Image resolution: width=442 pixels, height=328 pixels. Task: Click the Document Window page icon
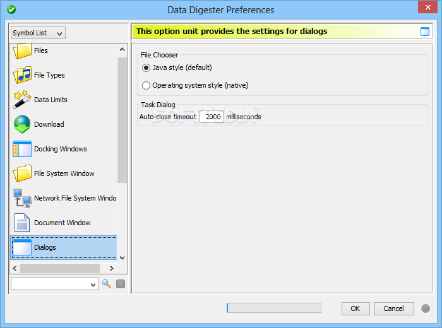click(22, 223)
